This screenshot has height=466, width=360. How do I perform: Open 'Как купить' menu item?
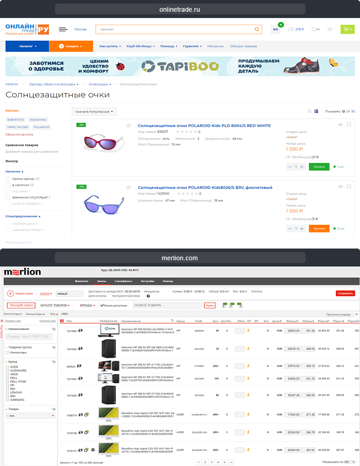click(x=110, y=46)
